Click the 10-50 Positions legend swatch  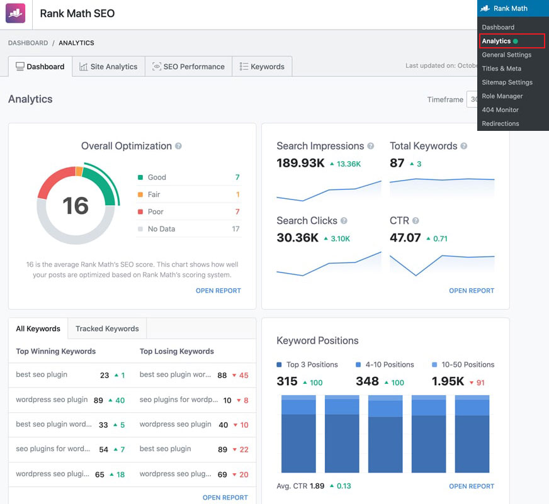[434, 365]
